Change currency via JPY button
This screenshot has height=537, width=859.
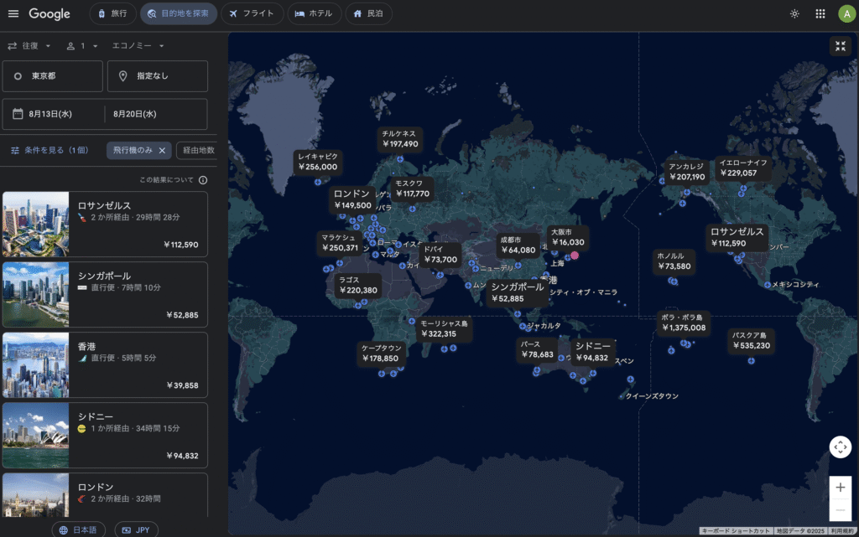(137, 530)
